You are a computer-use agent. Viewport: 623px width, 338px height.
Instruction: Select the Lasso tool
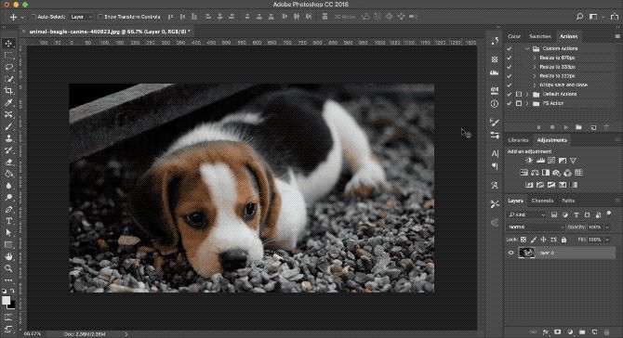pos(8,67)
